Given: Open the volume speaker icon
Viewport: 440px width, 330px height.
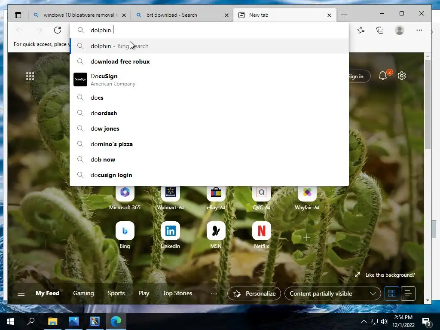Looking at the screenshot, I should [384, 321].
